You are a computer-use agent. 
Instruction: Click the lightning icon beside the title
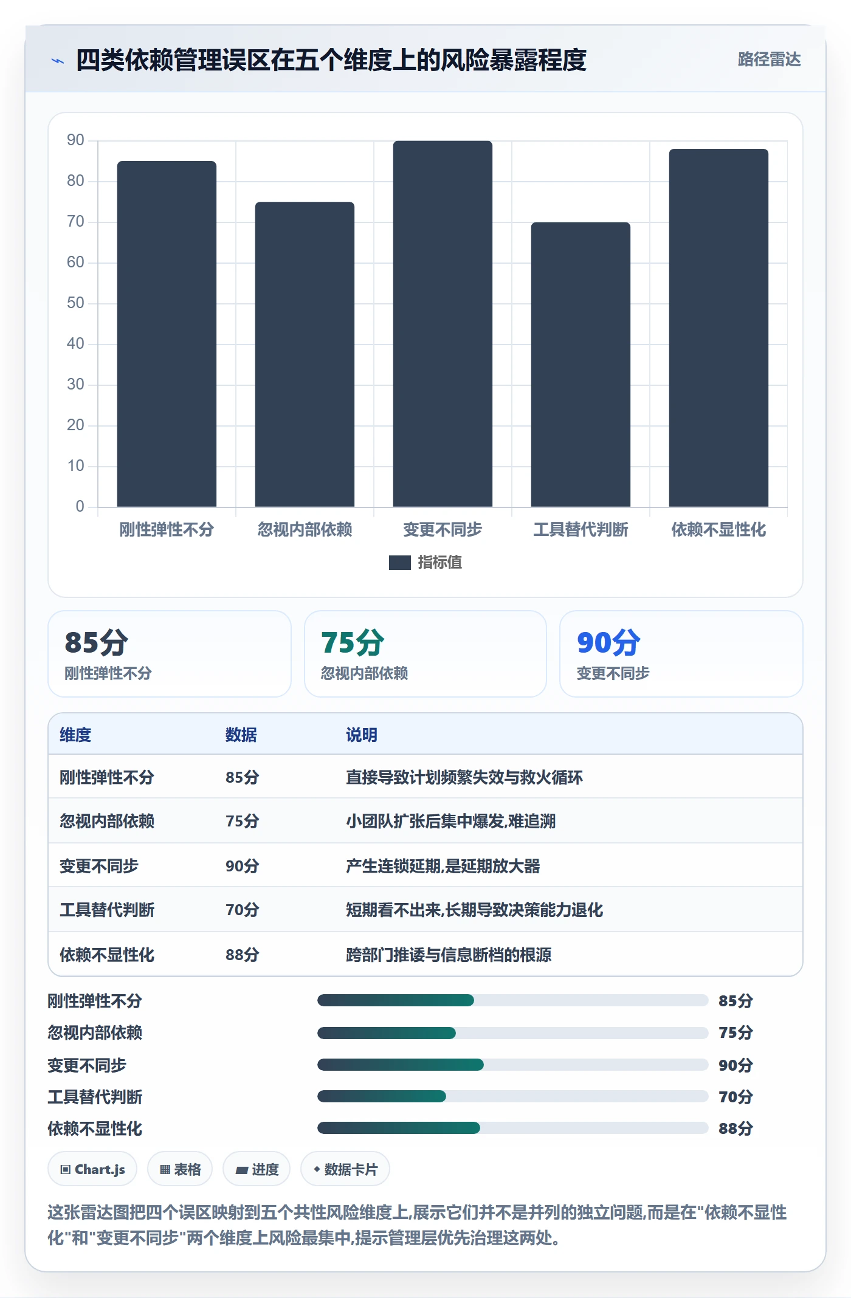[58, 61]
